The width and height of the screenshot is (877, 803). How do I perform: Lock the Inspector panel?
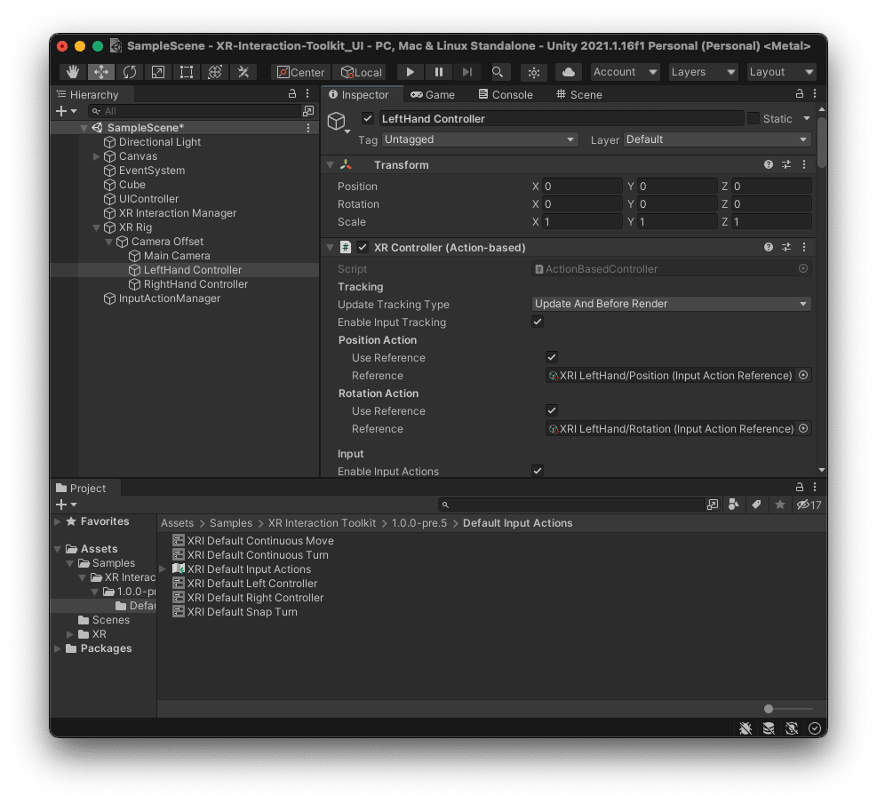coord(800,94)
